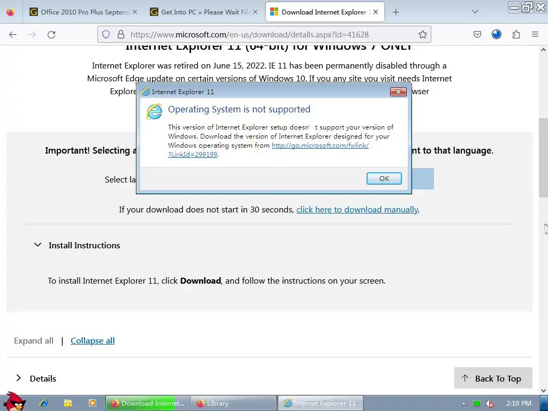Open the Extensions puzzle menu

pos(516,34)
